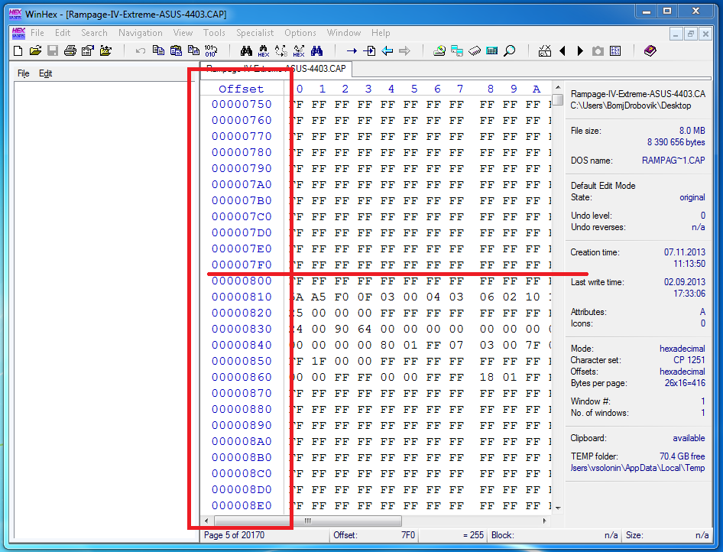Click the vertical scrollbar thumb

pyautogui.click(x=558, y=99)
